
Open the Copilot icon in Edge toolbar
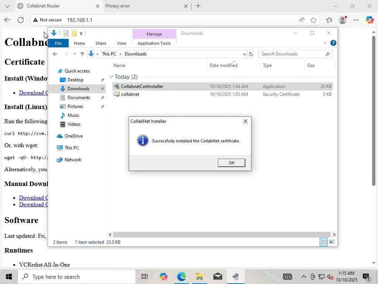370,20
